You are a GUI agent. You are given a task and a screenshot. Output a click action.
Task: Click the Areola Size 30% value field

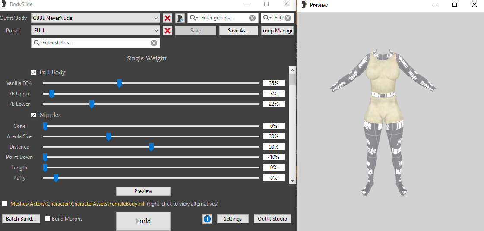pyautogui.click(x=274, y=136)
